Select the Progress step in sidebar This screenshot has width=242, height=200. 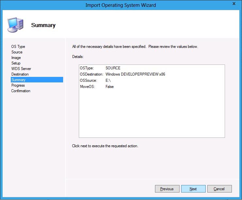18,85
